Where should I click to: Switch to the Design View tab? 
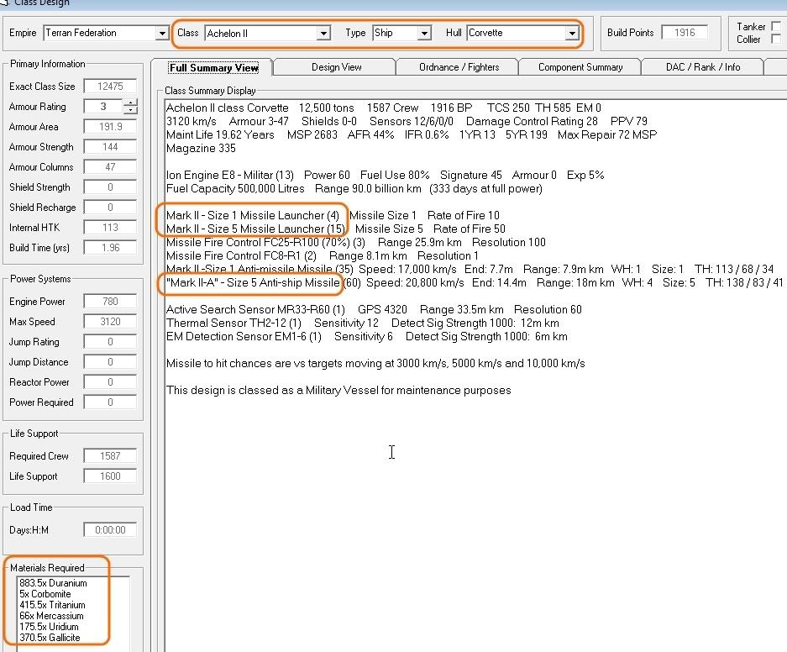coord(336,67)
